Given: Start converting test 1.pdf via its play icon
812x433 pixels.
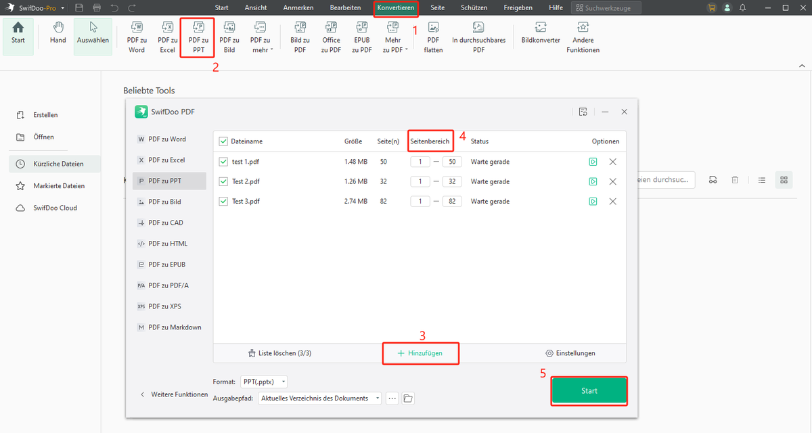Looking at the screenshot, I should pyautogui.click(x=593, y=162).
